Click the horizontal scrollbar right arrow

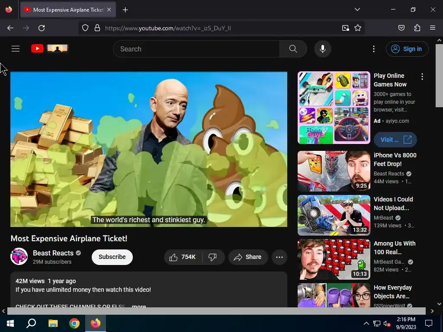pos(432,311)
